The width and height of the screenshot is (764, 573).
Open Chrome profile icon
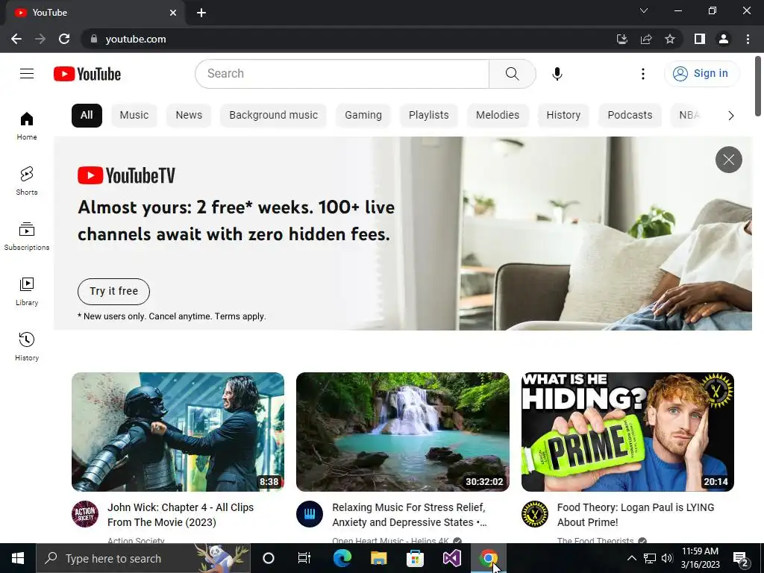724,39
